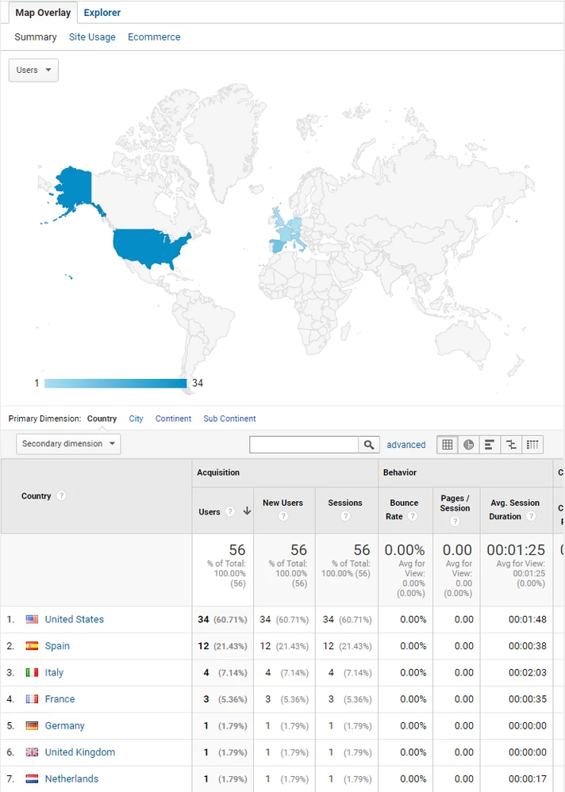565x792 pixels.
Task: Click help icon next to Country header
Action: coord(61,495)
